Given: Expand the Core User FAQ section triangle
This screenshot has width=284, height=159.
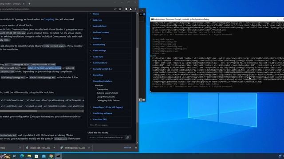Looking at the screenshot, I should [x=91, y=119].
